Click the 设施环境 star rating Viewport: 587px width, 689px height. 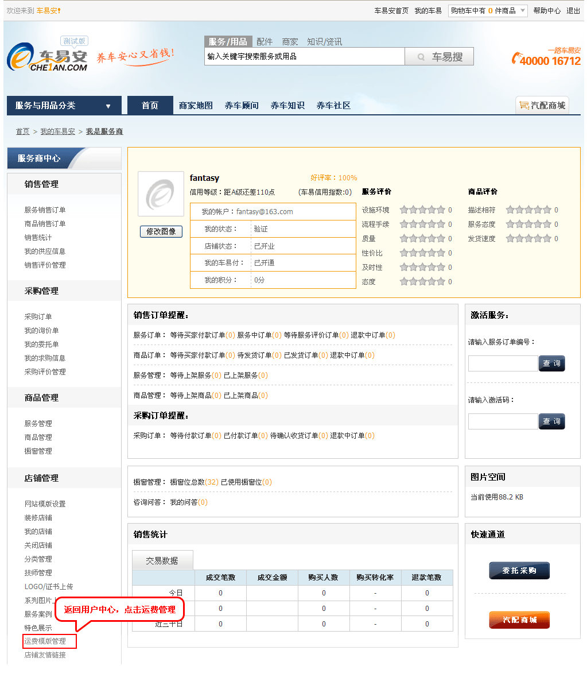click(422, 210)
